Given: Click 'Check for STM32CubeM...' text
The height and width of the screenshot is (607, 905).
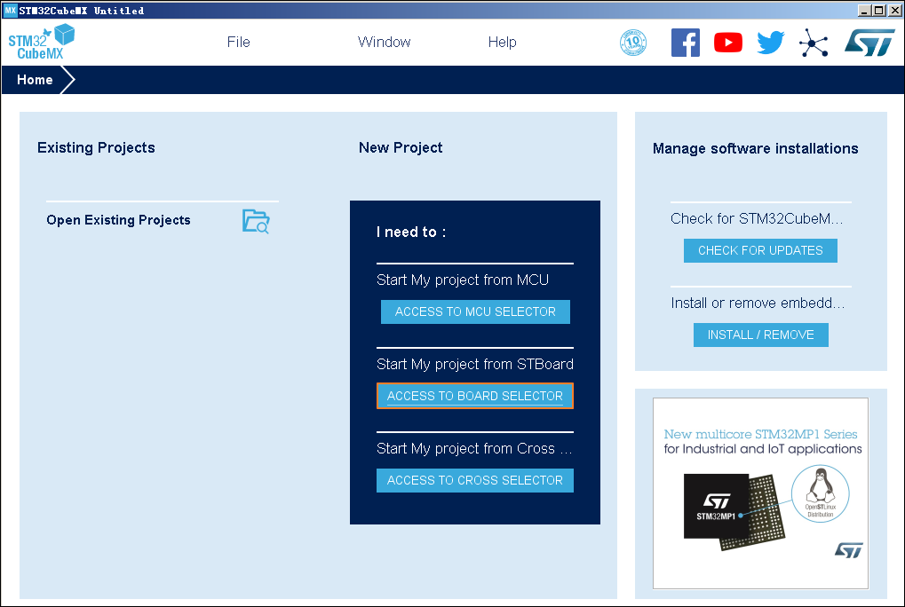Looking at the screenshot, I should pyautogui.click(x=757, y=219).
